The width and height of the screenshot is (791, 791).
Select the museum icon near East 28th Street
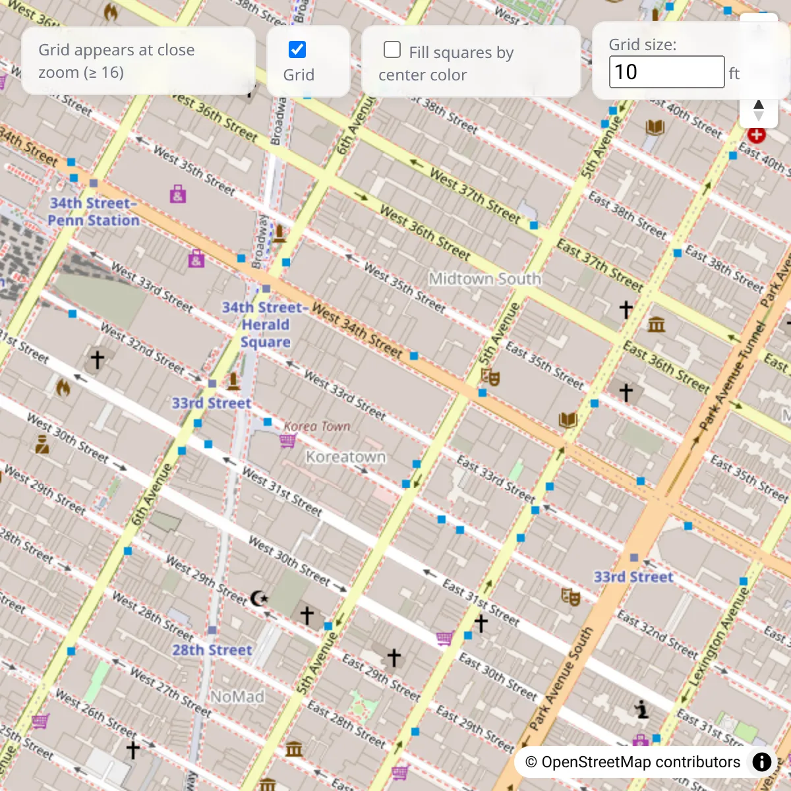[294, 749]
